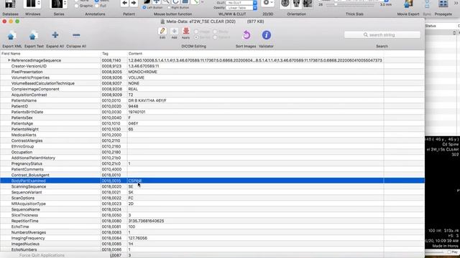Click the Series stepper arrows
This screenshot has width=460, height=258.
click(x=65, y=4)
